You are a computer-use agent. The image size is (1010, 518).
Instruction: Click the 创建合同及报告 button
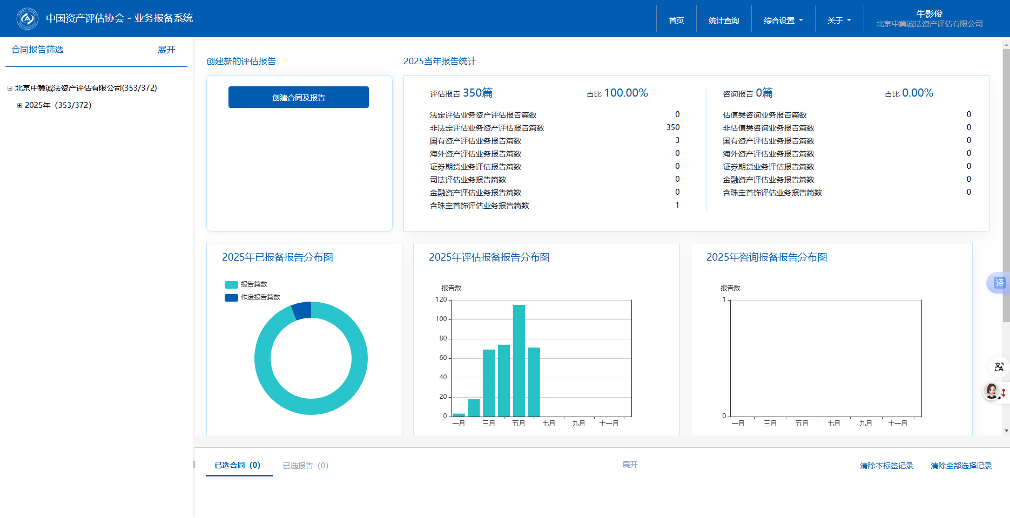pos(298,98)
